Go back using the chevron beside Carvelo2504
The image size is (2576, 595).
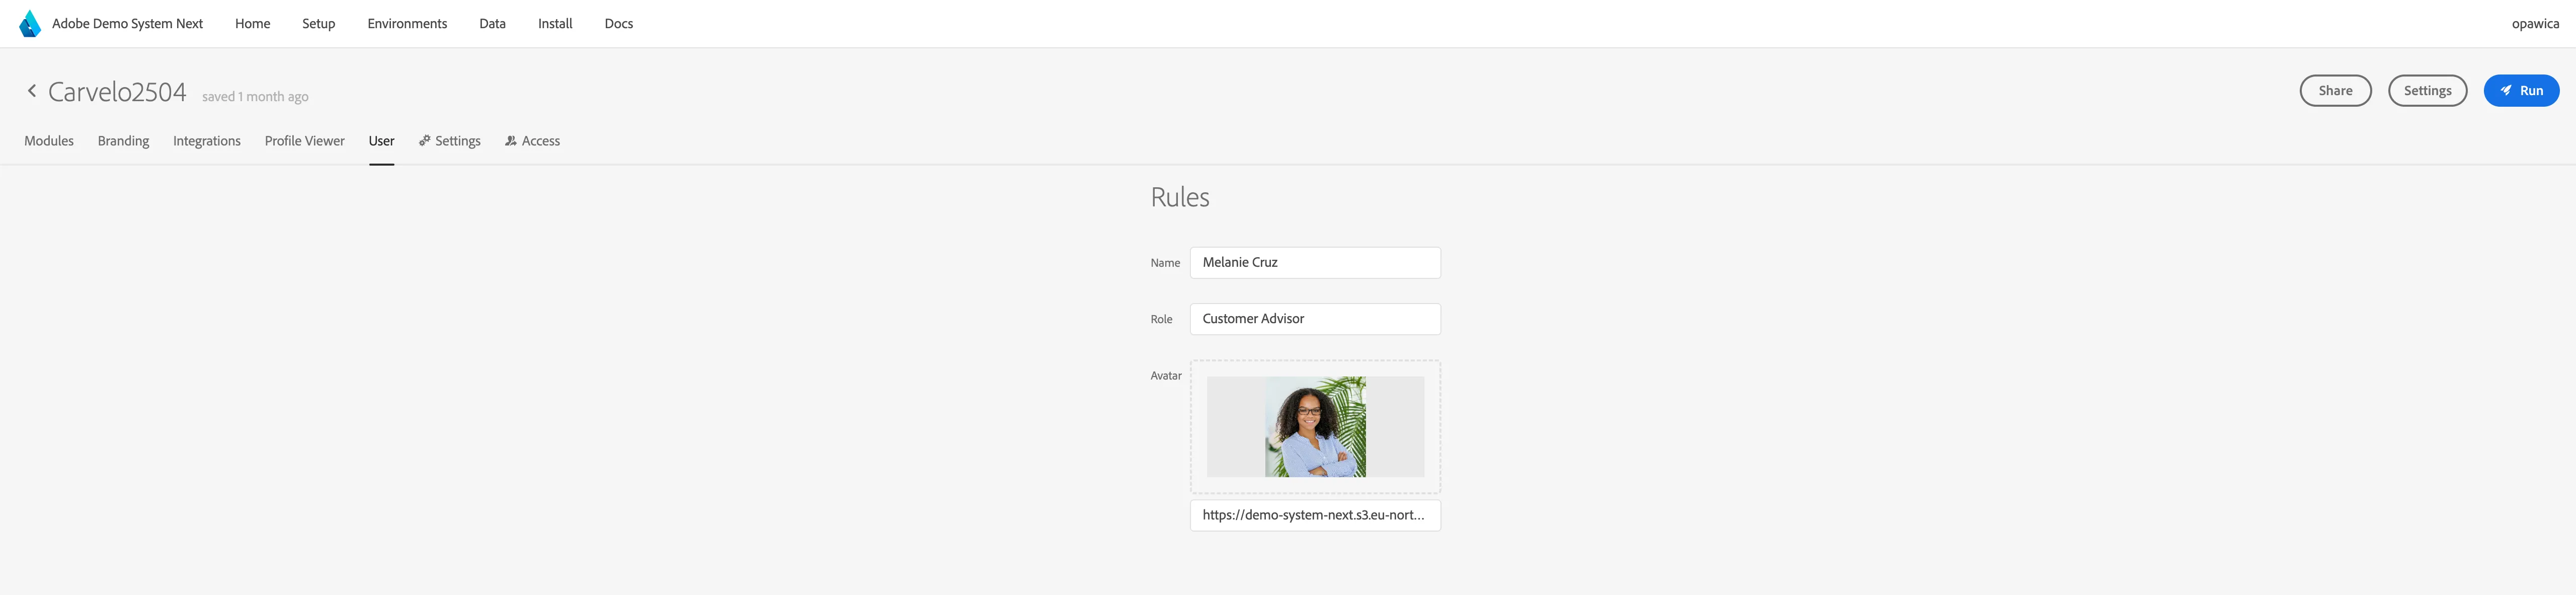pos(32,91)
